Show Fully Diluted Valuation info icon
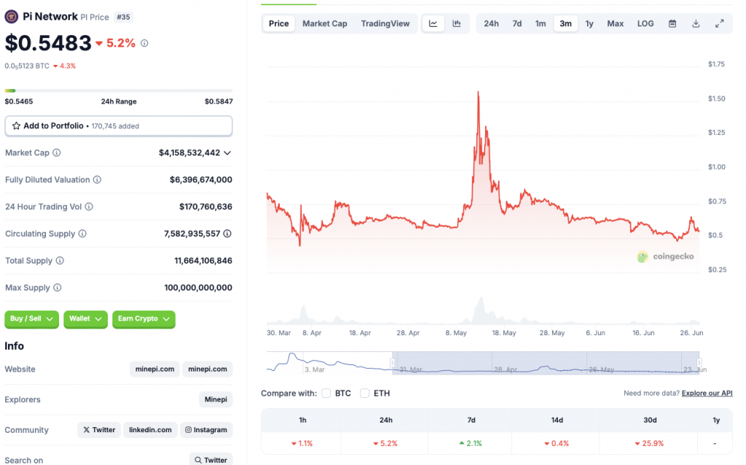This screenshot has width=746, height=465. pos(97,179)
